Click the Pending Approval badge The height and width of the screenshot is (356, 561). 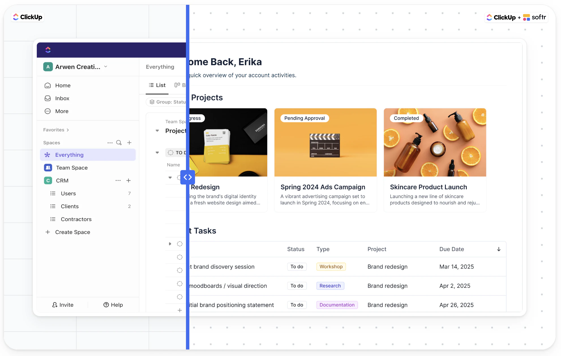click(305, 118)
